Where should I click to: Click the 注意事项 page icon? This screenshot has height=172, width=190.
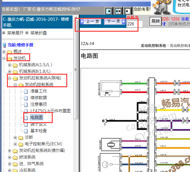tap(26, 105)
